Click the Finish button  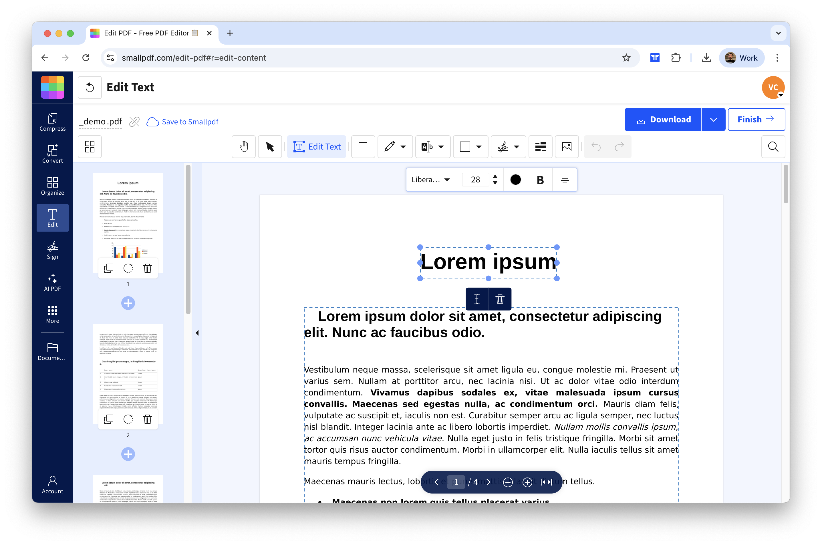pyautogui.click(x=756, y=120)
